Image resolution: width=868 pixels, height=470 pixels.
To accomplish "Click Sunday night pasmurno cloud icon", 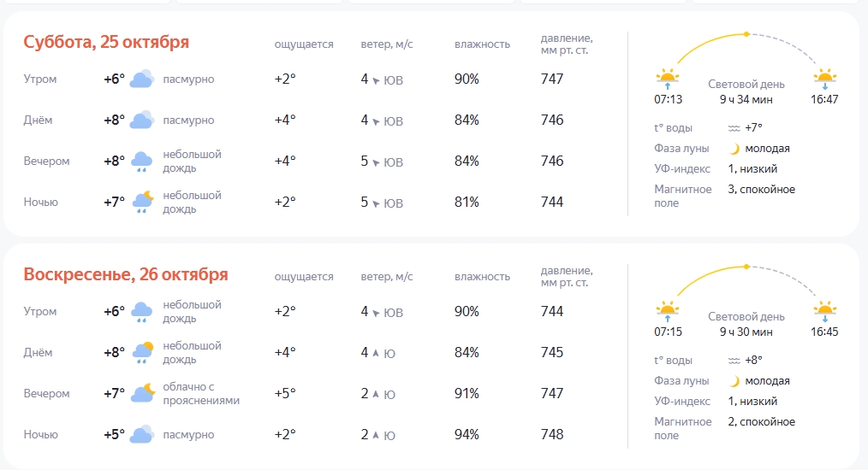I will click(142, 435).
